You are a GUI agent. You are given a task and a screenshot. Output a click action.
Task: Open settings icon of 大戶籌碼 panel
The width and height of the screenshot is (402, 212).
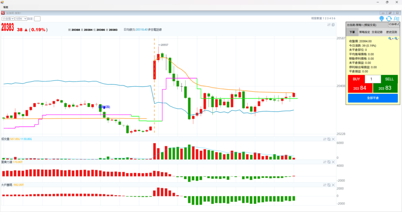325,185
